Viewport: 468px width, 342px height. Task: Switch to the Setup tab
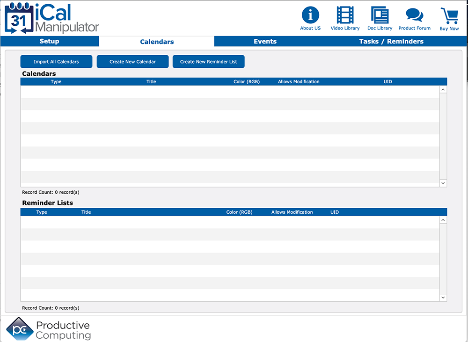(x=49, y=41)
